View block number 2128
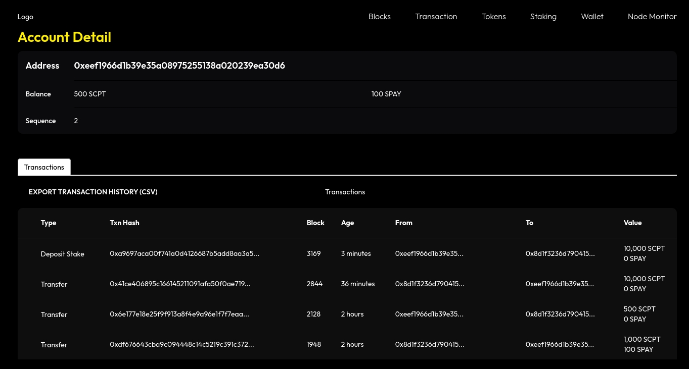The width and height of the screenshot is (689, 369). (313, 314)
